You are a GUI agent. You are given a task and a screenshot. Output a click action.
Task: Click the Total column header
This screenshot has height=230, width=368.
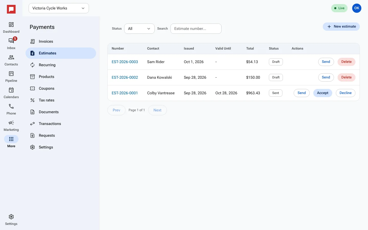coord(250,49)
